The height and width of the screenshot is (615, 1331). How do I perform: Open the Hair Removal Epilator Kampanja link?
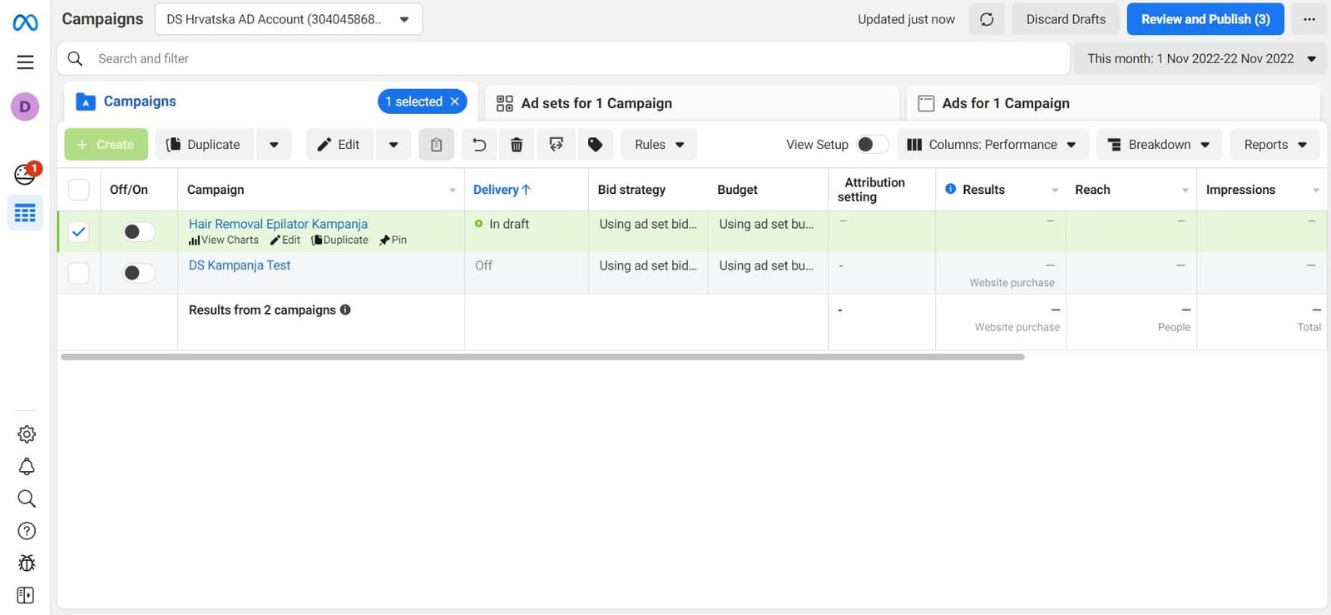pyautogui.click(x=278, y=224)
